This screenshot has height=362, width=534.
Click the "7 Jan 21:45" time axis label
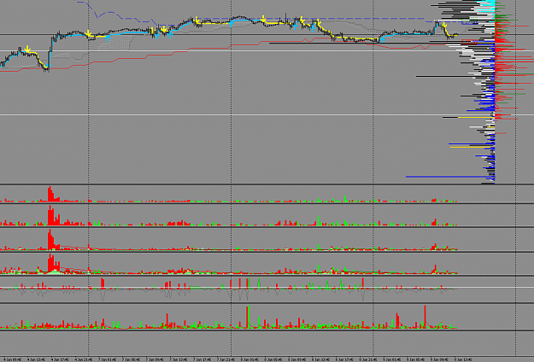pos(226,359)
